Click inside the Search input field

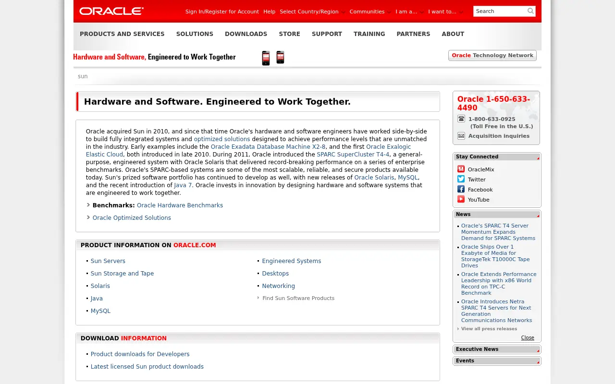point(500,11)
